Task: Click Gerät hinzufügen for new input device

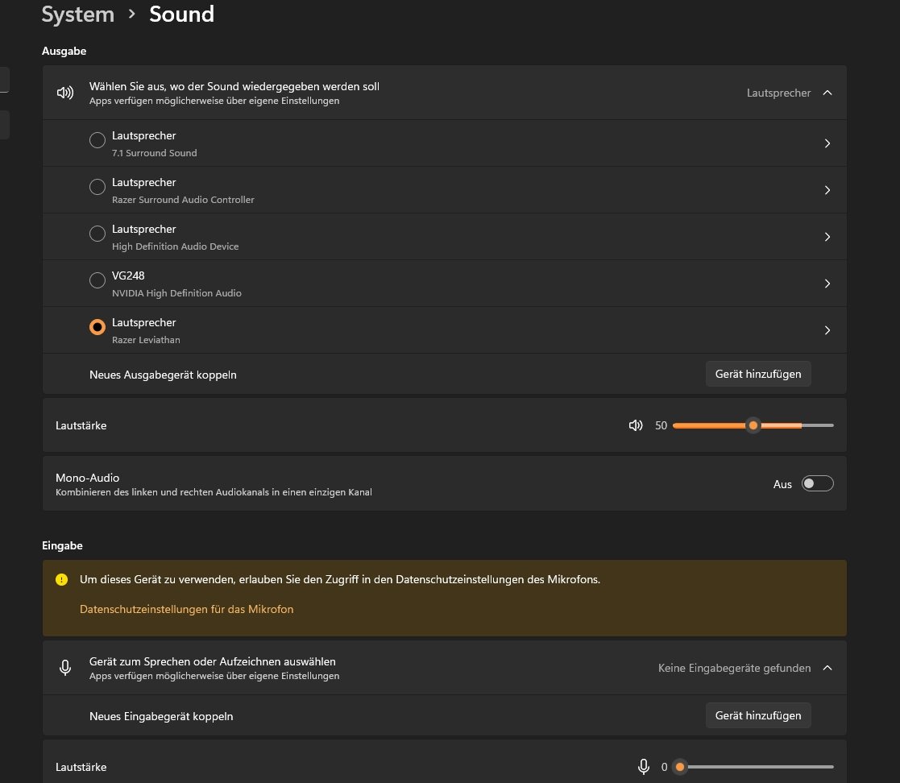Action: coord(757,715)
